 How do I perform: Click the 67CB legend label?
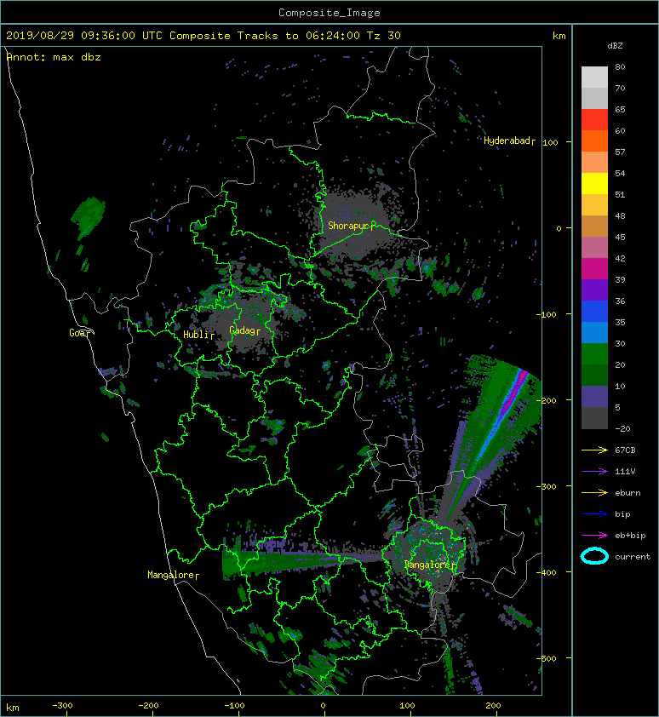(625, 450)
